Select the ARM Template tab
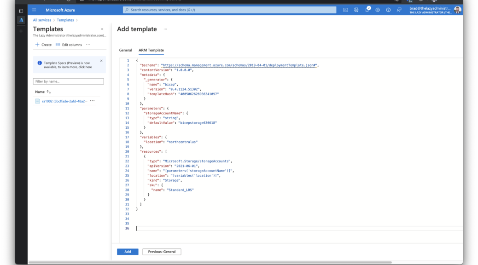The image size is (478, 265). click(x=151, y=50)
